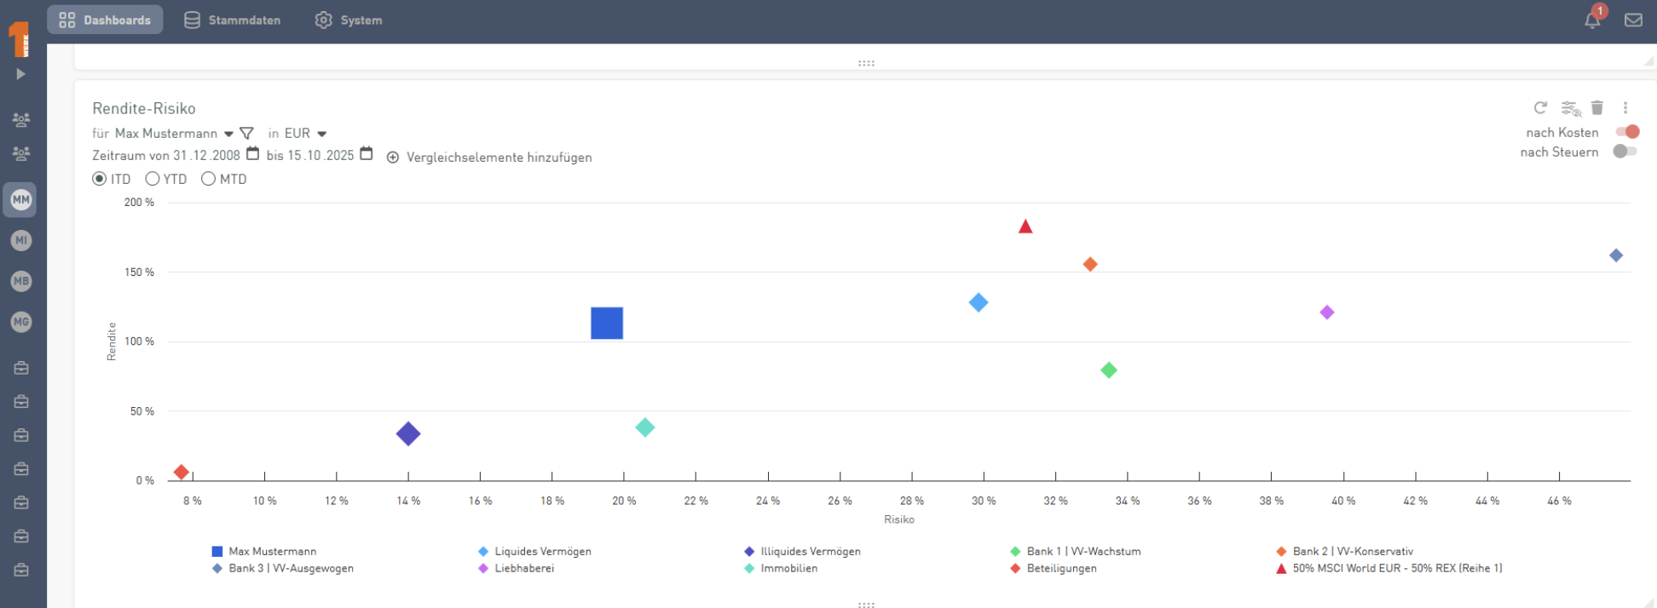Toggle the nach Kosten switch

click(x=1627, y=132)
